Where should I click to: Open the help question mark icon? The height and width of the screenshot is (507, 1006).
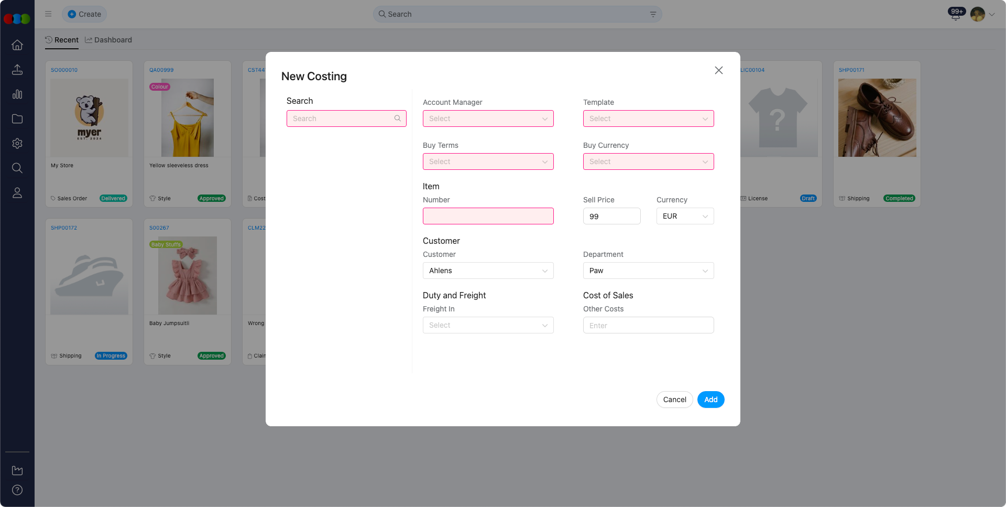(x=17, y=490)
